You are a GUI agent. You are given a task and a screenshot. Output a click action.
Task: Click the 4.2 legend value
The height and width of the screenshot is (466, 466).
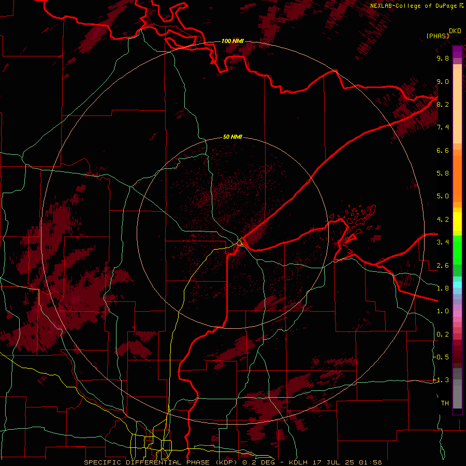pos(443,220)
